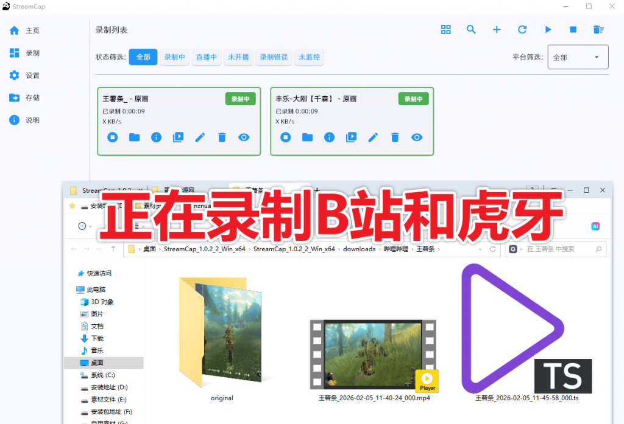Expand 快速访问 in Explorer navigation
Image resolution: width=624 pixels, height=424 pixels.
[96, 273]
